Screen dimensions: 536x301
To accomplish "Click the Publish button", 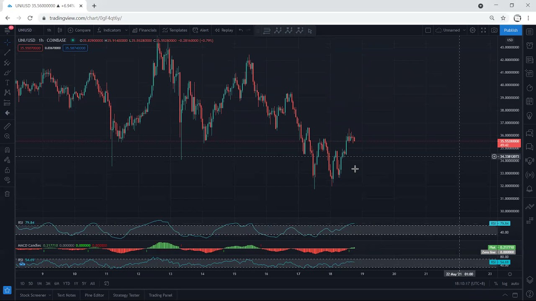I will [510, 30].
